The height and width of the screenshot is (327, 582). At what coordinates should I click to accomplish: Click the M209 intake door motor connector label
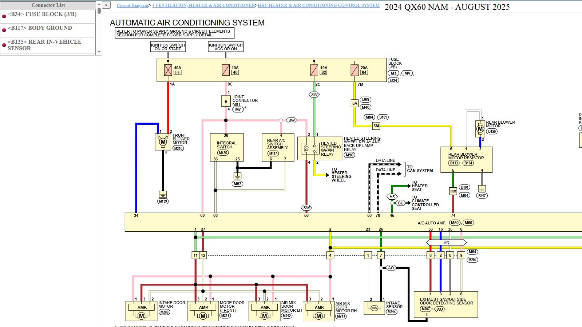click(165, 312)
